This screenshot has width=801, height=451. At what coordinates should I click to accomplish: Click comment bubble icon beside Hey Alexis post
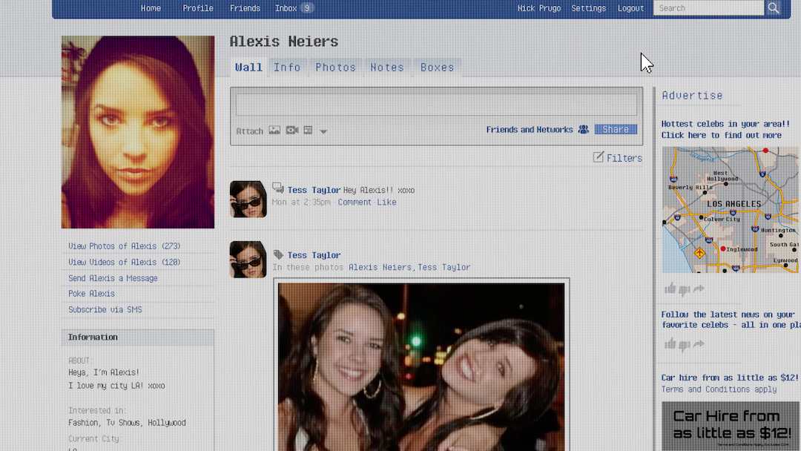point(278,188)
